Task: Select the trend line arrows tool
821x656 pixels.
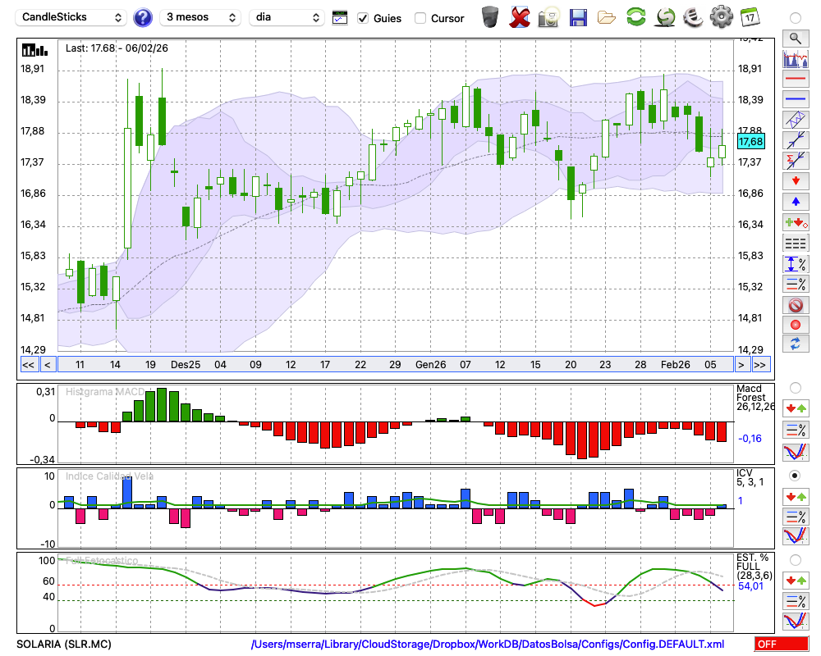Action: [796, 140]
